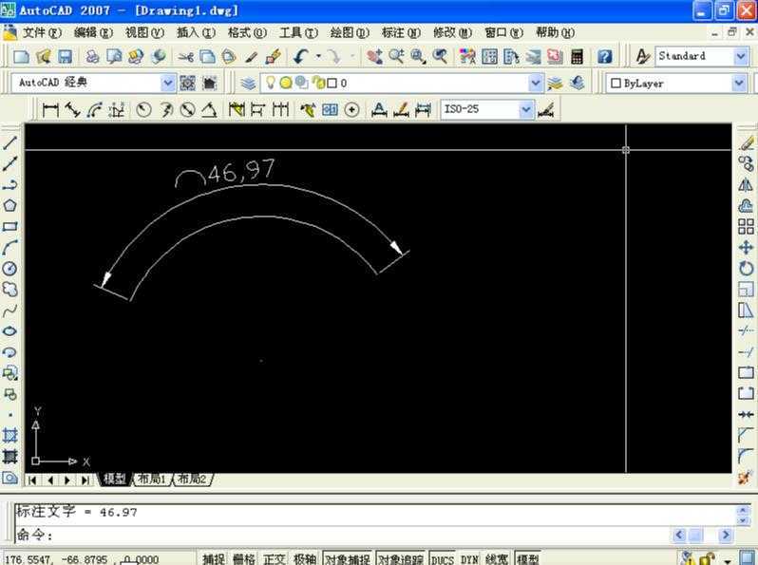Select the Linear dimension tool
Image resolution: width=758 pixels, height=565 pixels.
tap(50, 110)
